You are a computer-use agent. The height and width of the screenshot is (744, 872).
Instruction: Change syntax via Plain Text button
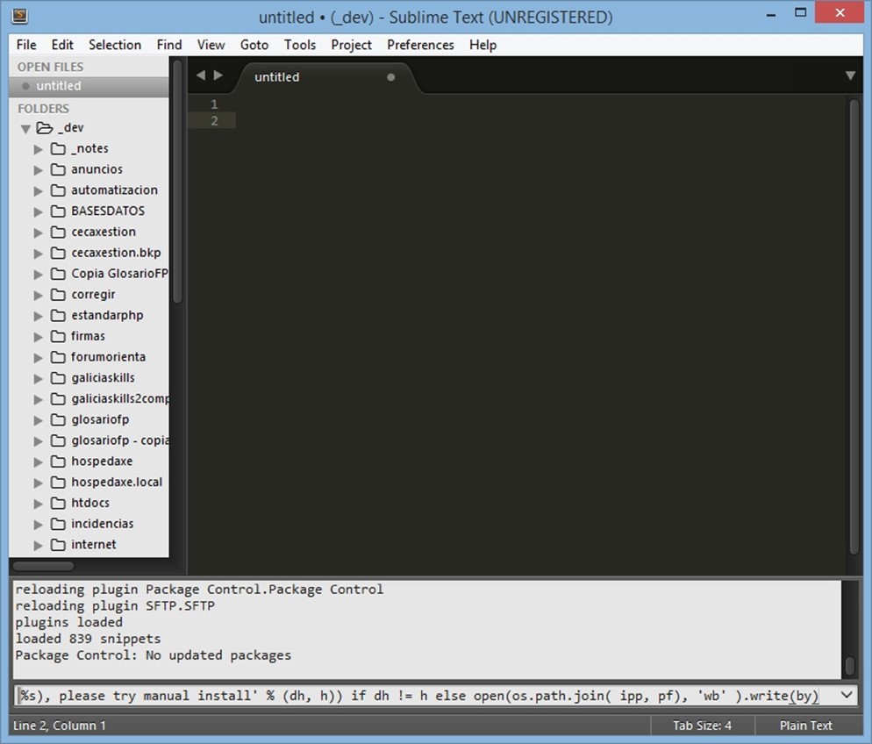pos(805,726)
